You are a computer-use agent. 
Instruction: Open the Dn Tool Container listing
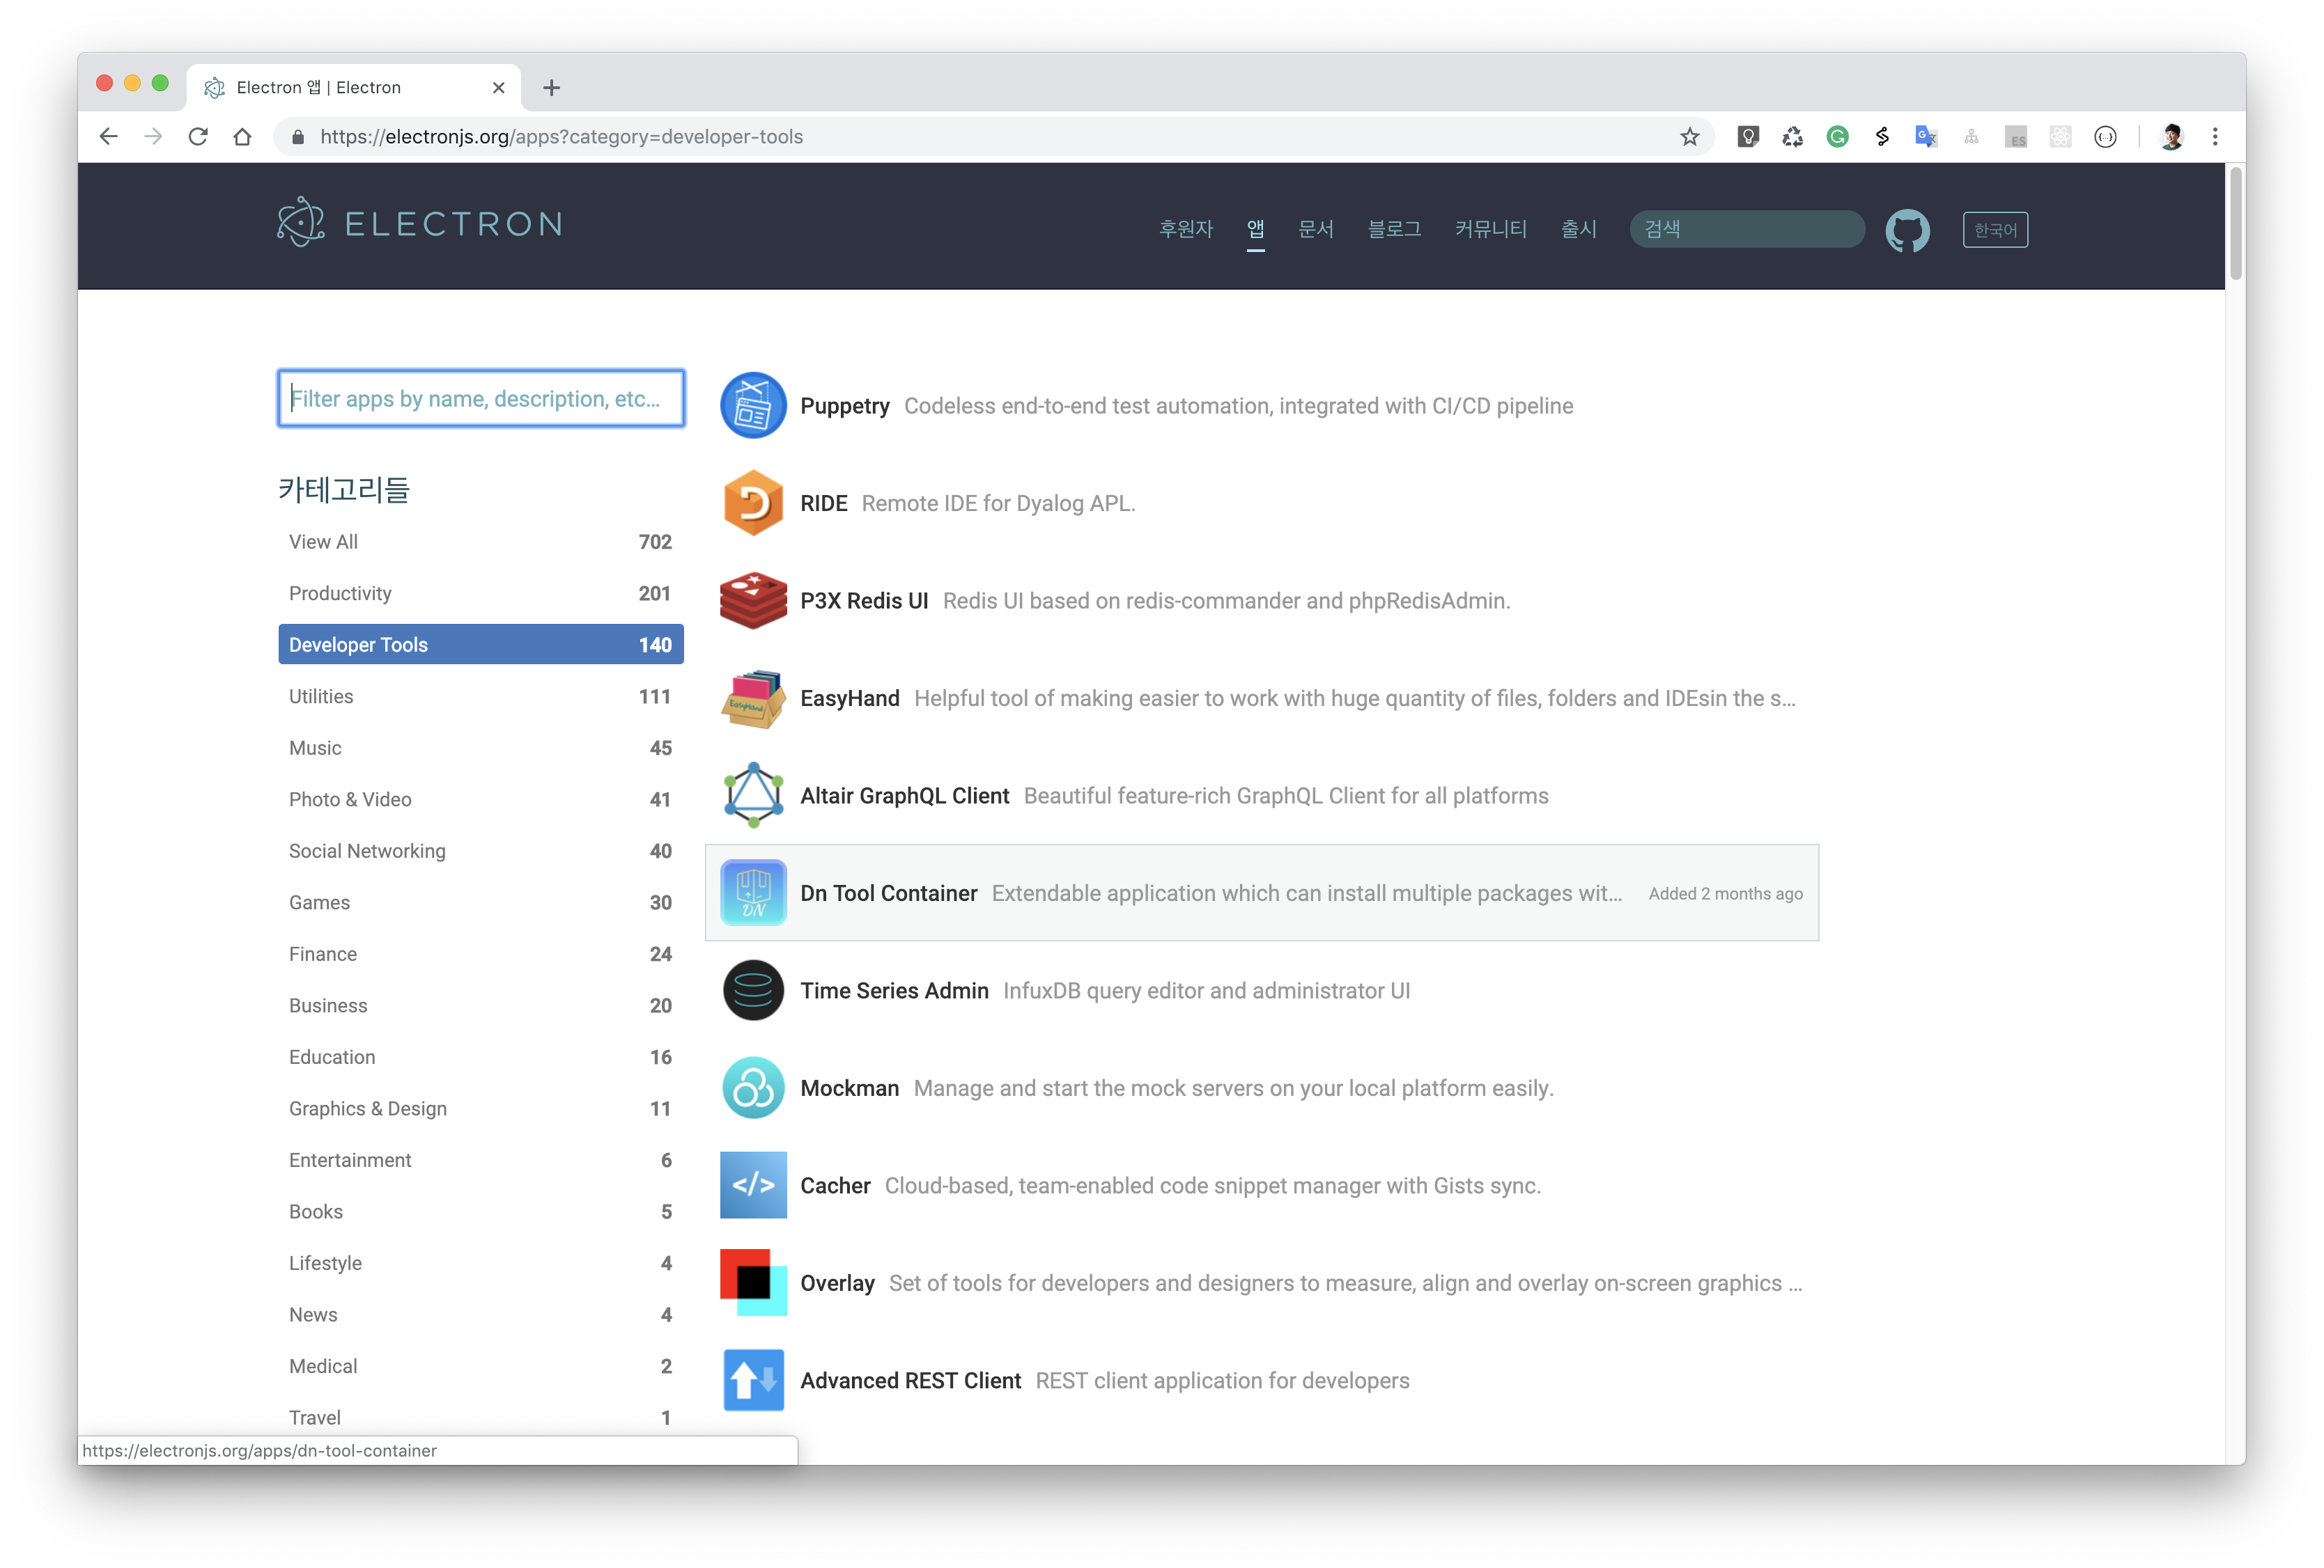(x=888, y=893)
